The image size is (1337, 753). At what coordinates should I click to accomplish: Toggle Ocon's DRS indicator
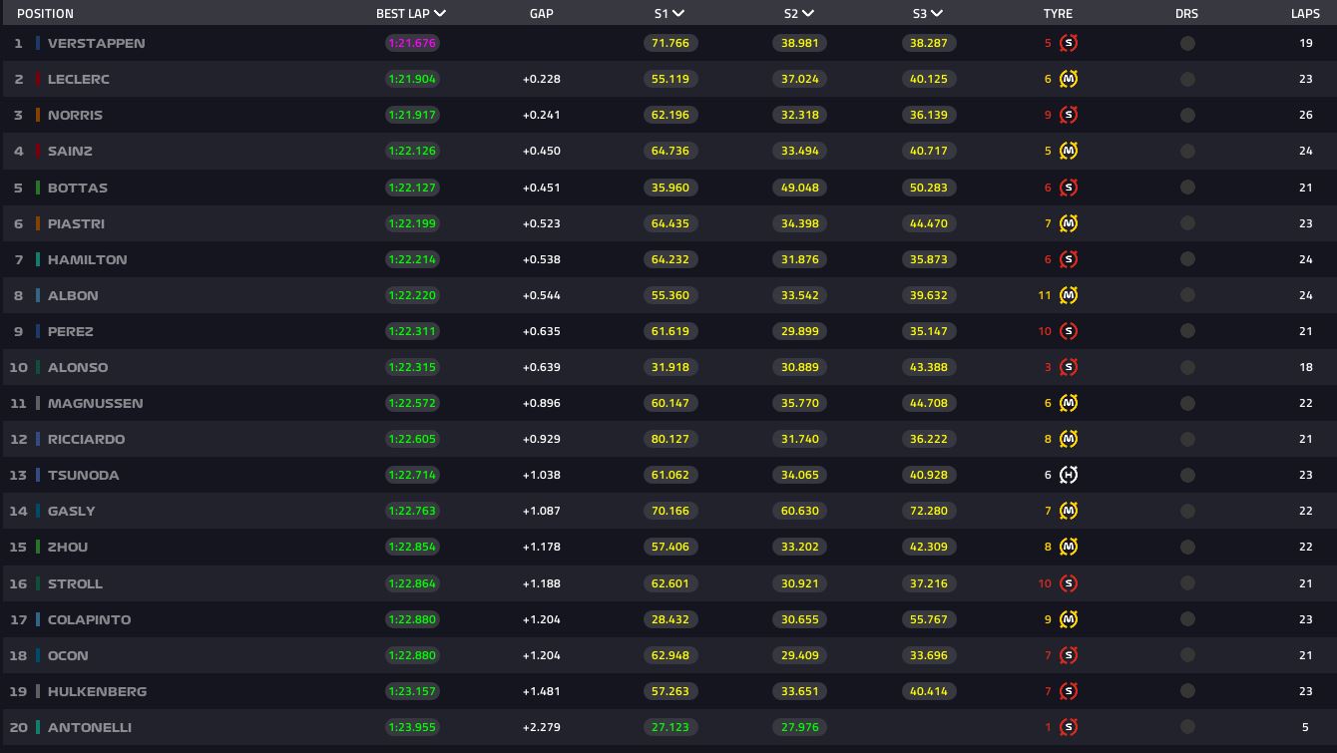click(1187, 655)
